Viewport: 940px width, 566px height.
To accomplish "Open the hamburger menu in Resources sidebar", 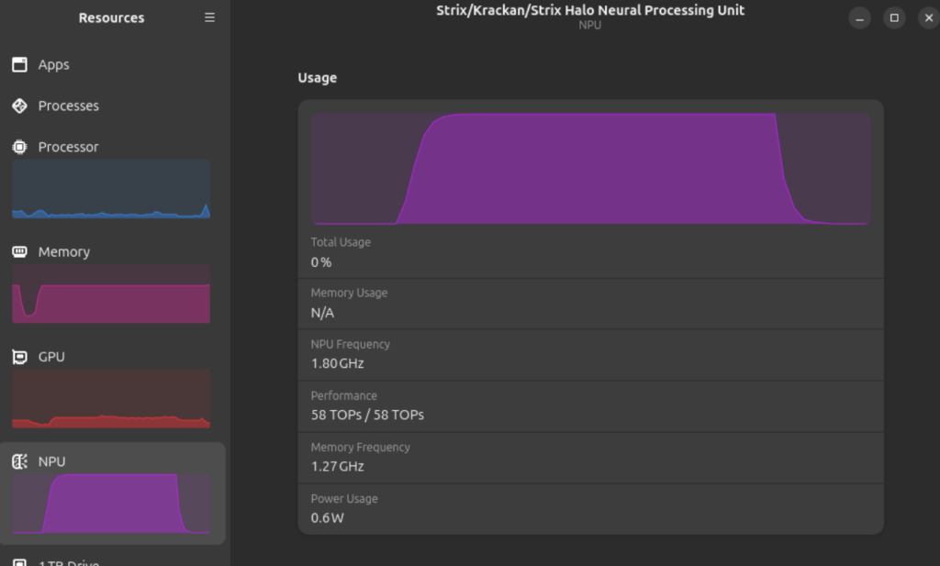I will pyautogui.click(x=209, y=17).
